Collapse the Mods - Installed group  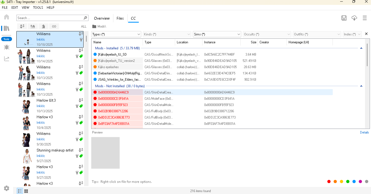pos(361,48)
